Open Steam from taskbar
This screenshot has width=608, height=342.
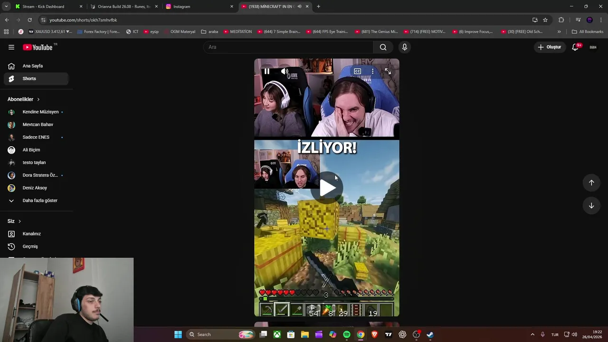(430, 334)
